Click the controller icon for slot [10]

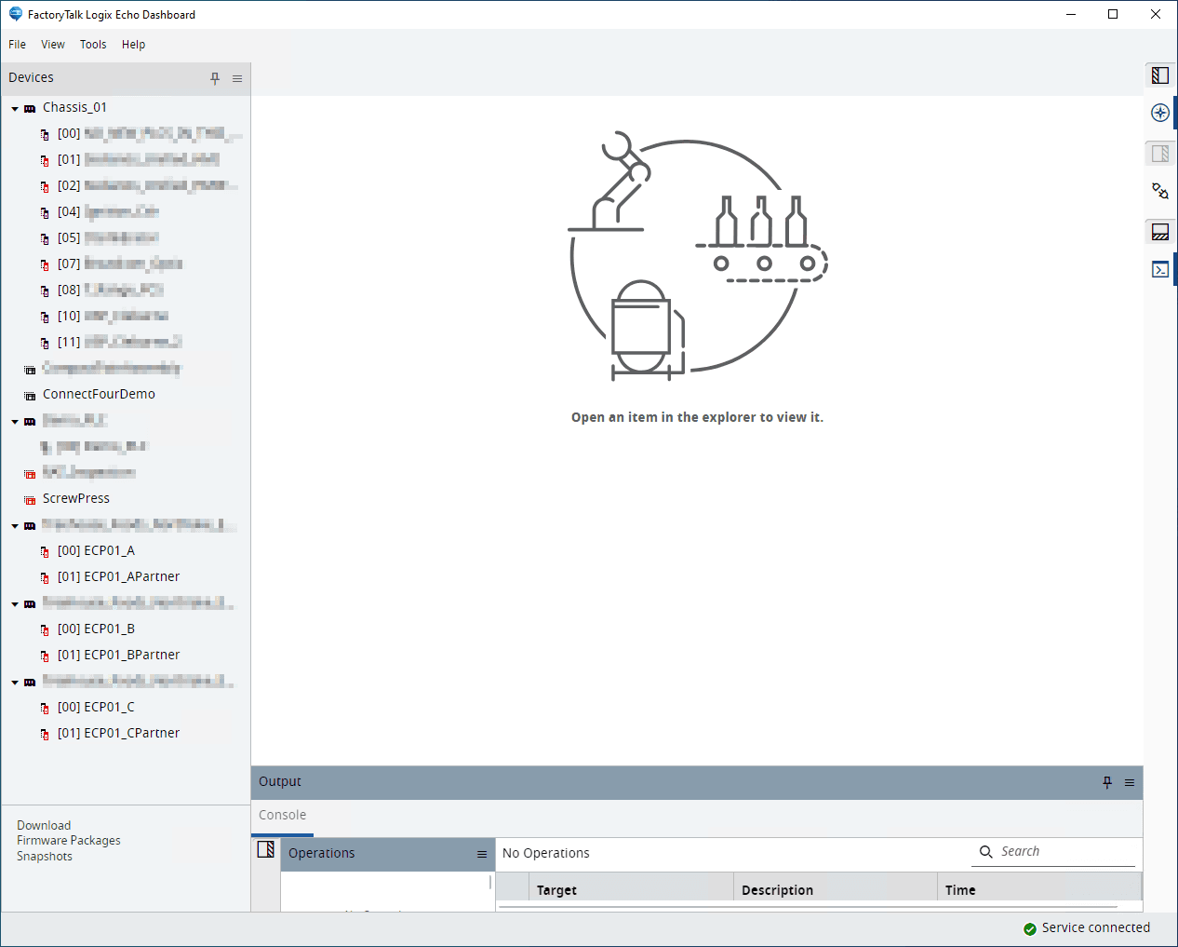(x=45, y=317)
